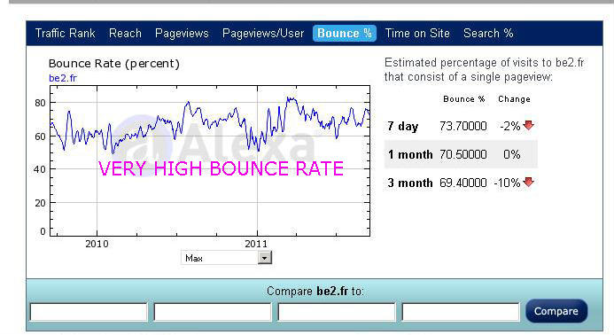The image size is (614, 335).
Task: Click the Bounce Rate (percent) chart title
Action: click(114, 64)
